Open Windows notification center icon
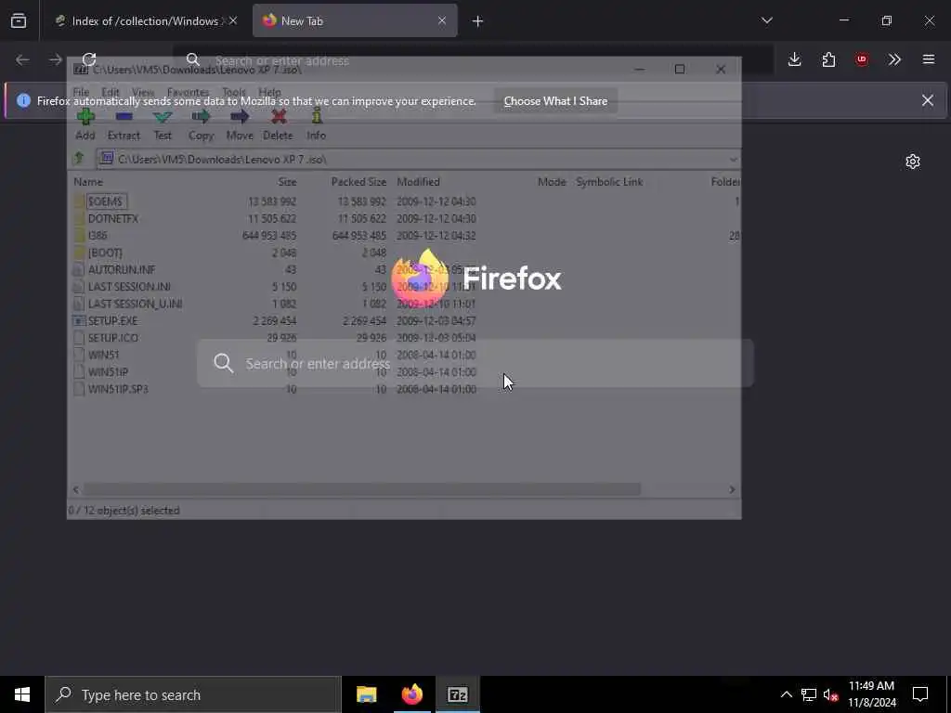 [920, 694]
